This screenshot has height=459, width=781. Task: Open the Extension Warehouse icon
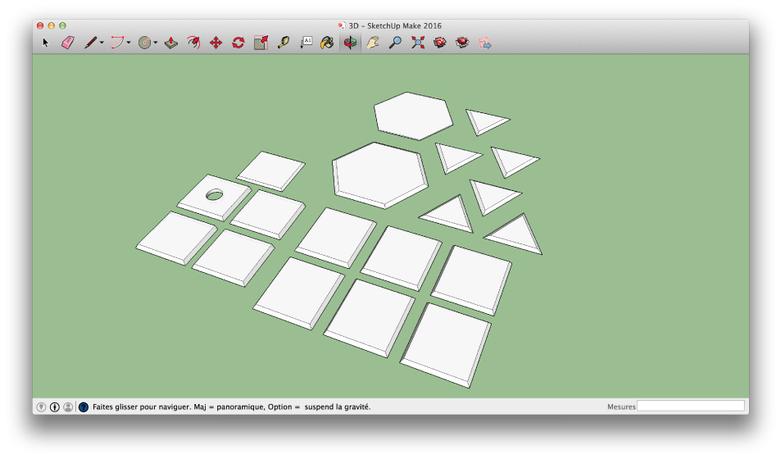point(462,43)
